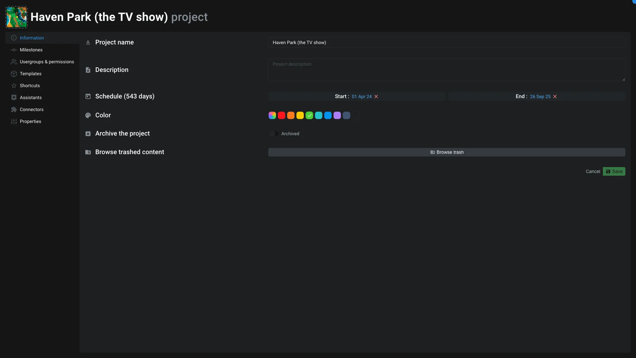
Task: Switch to Usergroups & permissions tab
Action: 46,62
